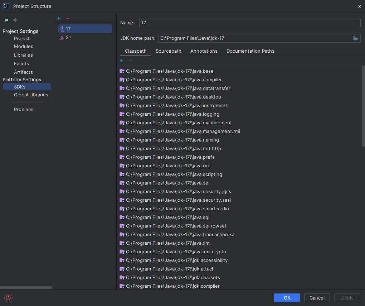Click folder icon for java.base entry
Image resolution: width=365 pixels, height=306 pixels.
tap(122, 71)
